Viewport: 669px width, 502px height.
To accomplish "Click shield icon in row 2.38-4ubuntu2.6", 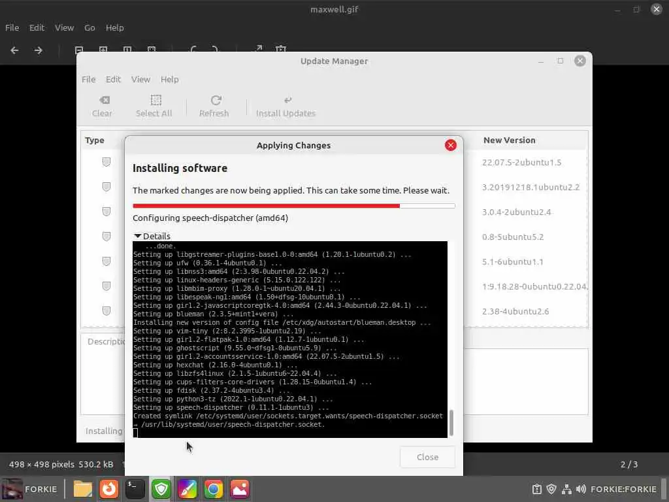I will click(x=106, y=310).
